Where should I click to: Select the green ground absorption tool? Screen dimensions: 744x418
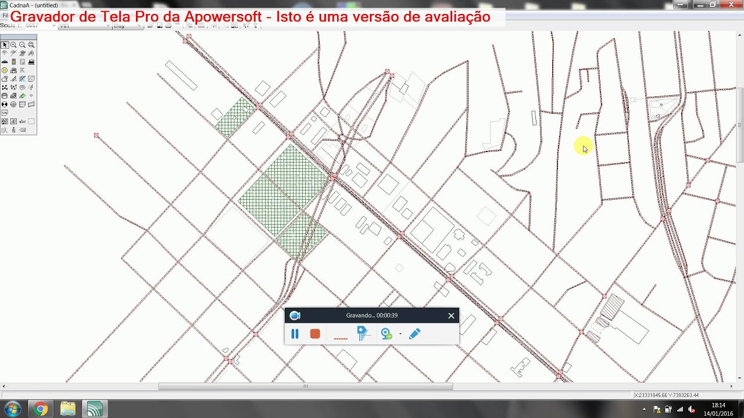pos(22,96)
